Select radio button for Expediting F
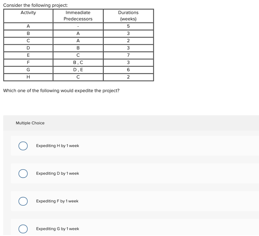Image resolution: width=259 pixels, height=236 pixels. [x=23, y=201]
